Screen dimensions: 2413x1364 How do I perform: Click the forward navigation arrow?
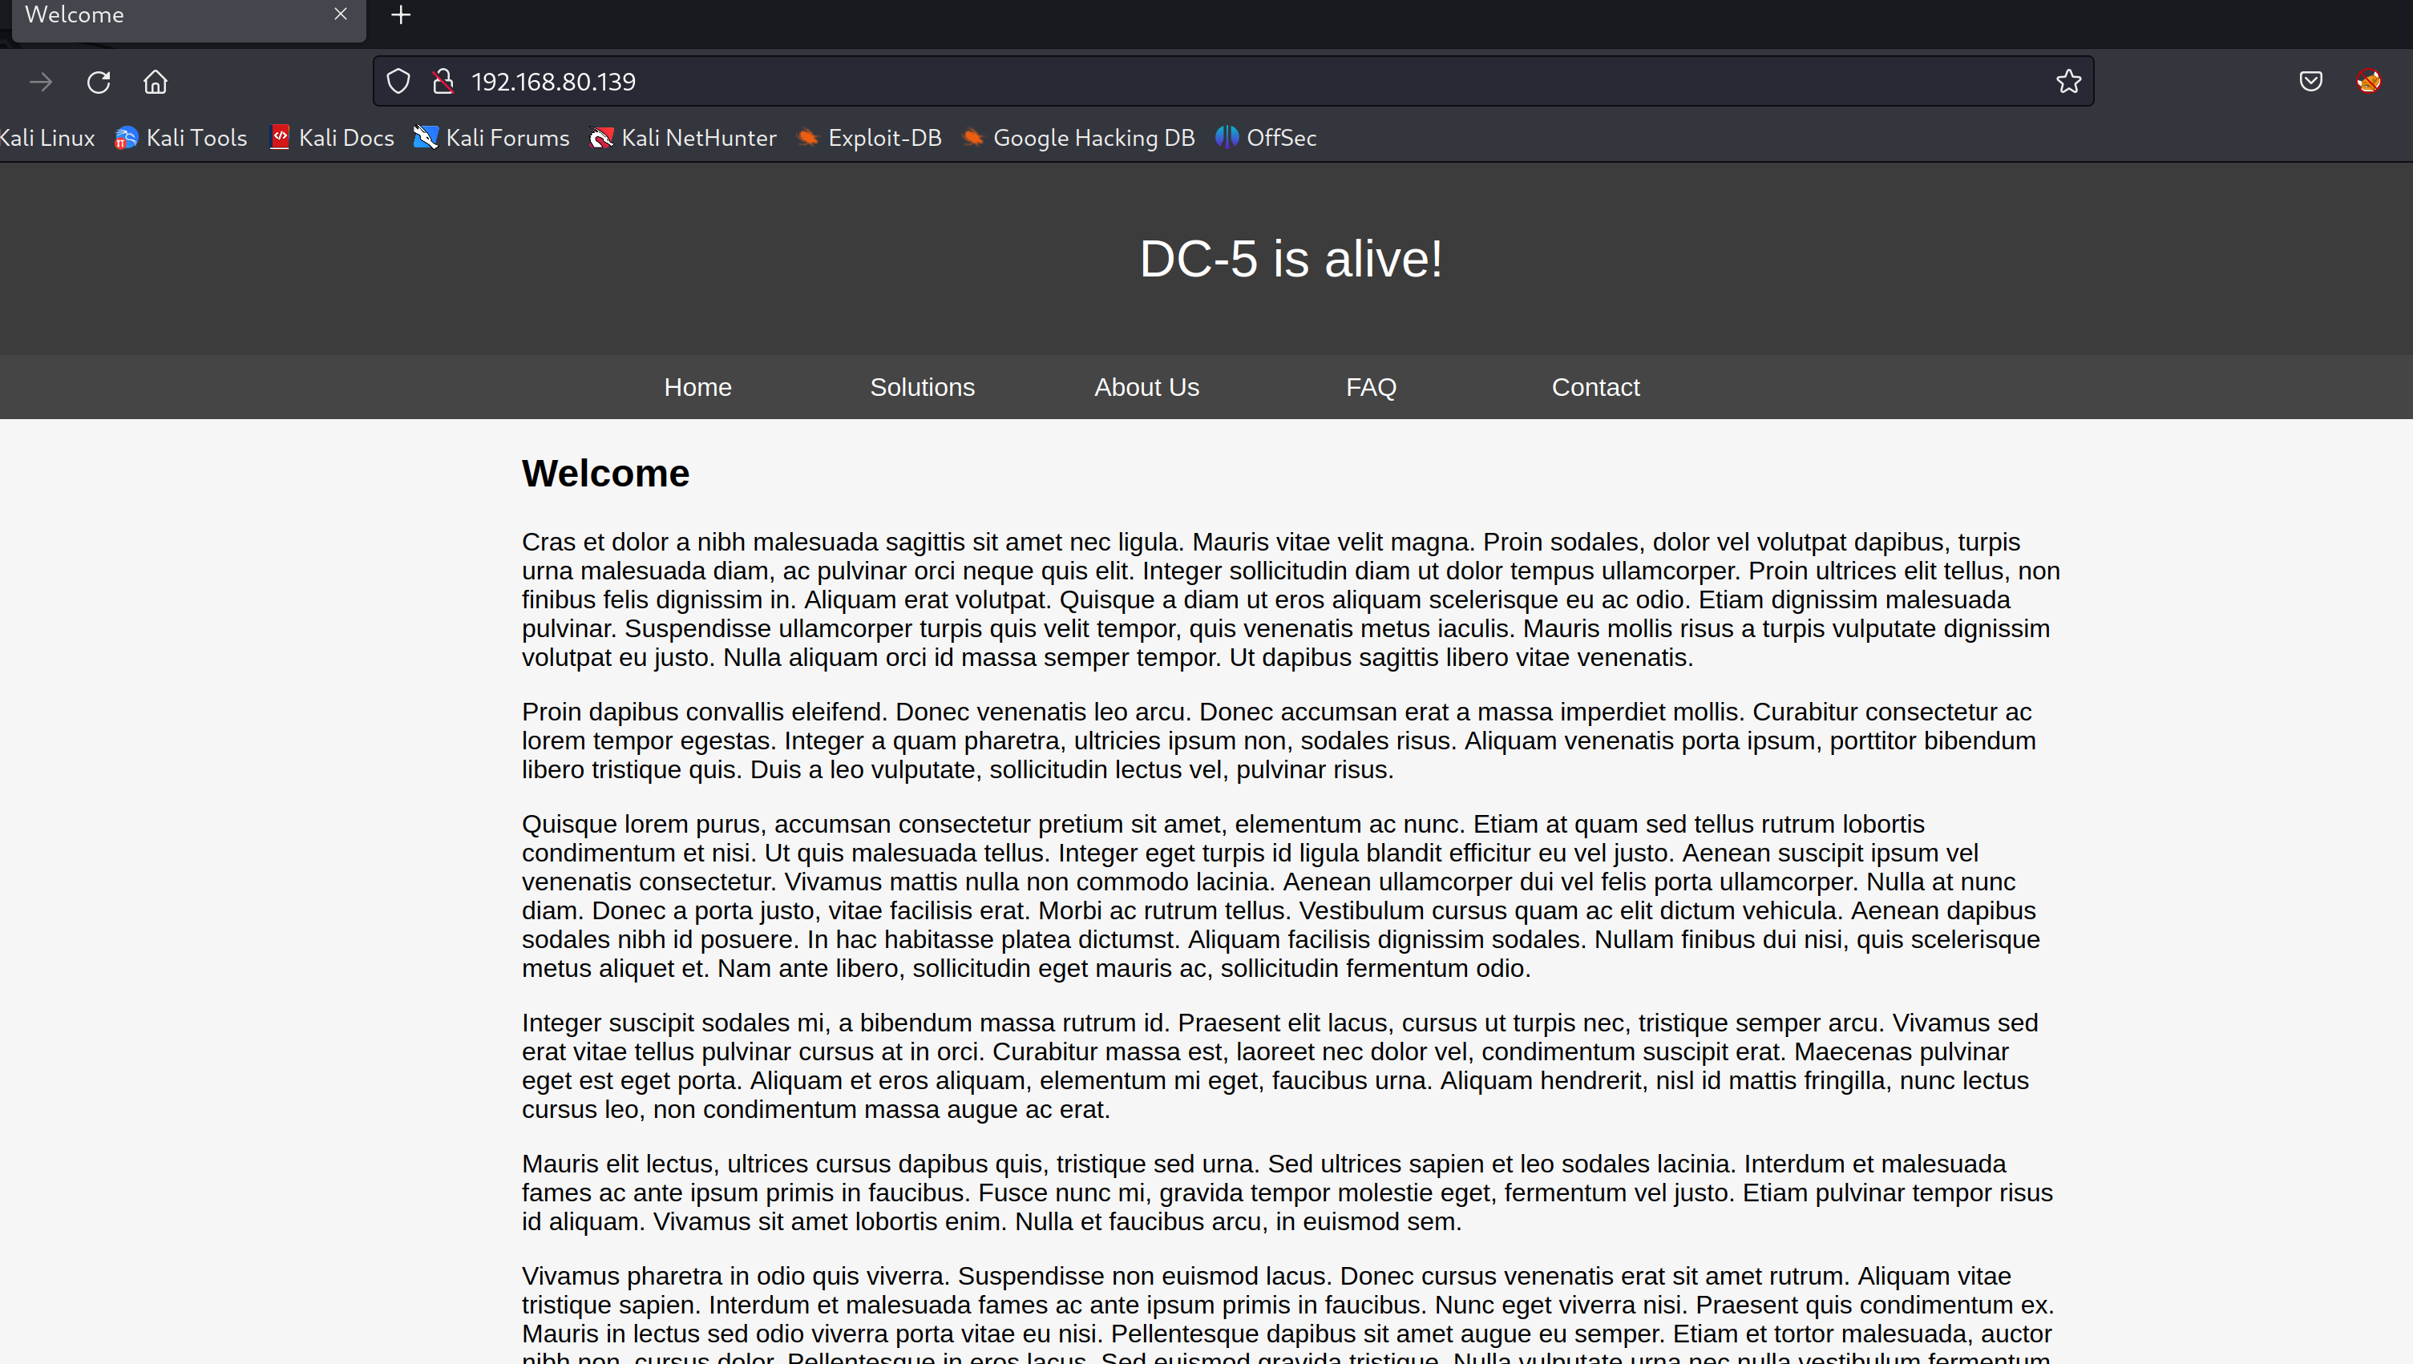click(41, 83)
